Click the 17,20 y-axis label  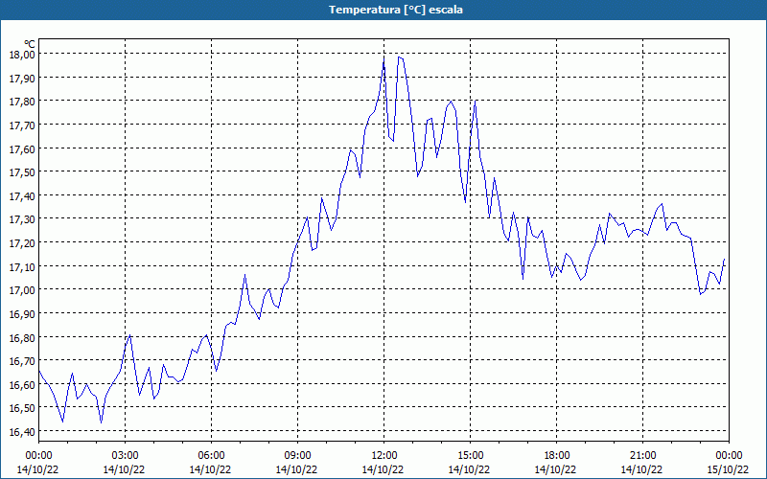coord(22,243)
